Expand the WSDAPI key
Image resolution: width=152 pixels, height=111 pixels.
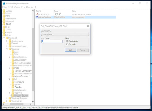[10, 93]
